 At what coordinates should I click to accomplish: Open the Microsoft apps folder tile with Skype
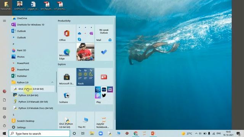(x=85, y=33)
